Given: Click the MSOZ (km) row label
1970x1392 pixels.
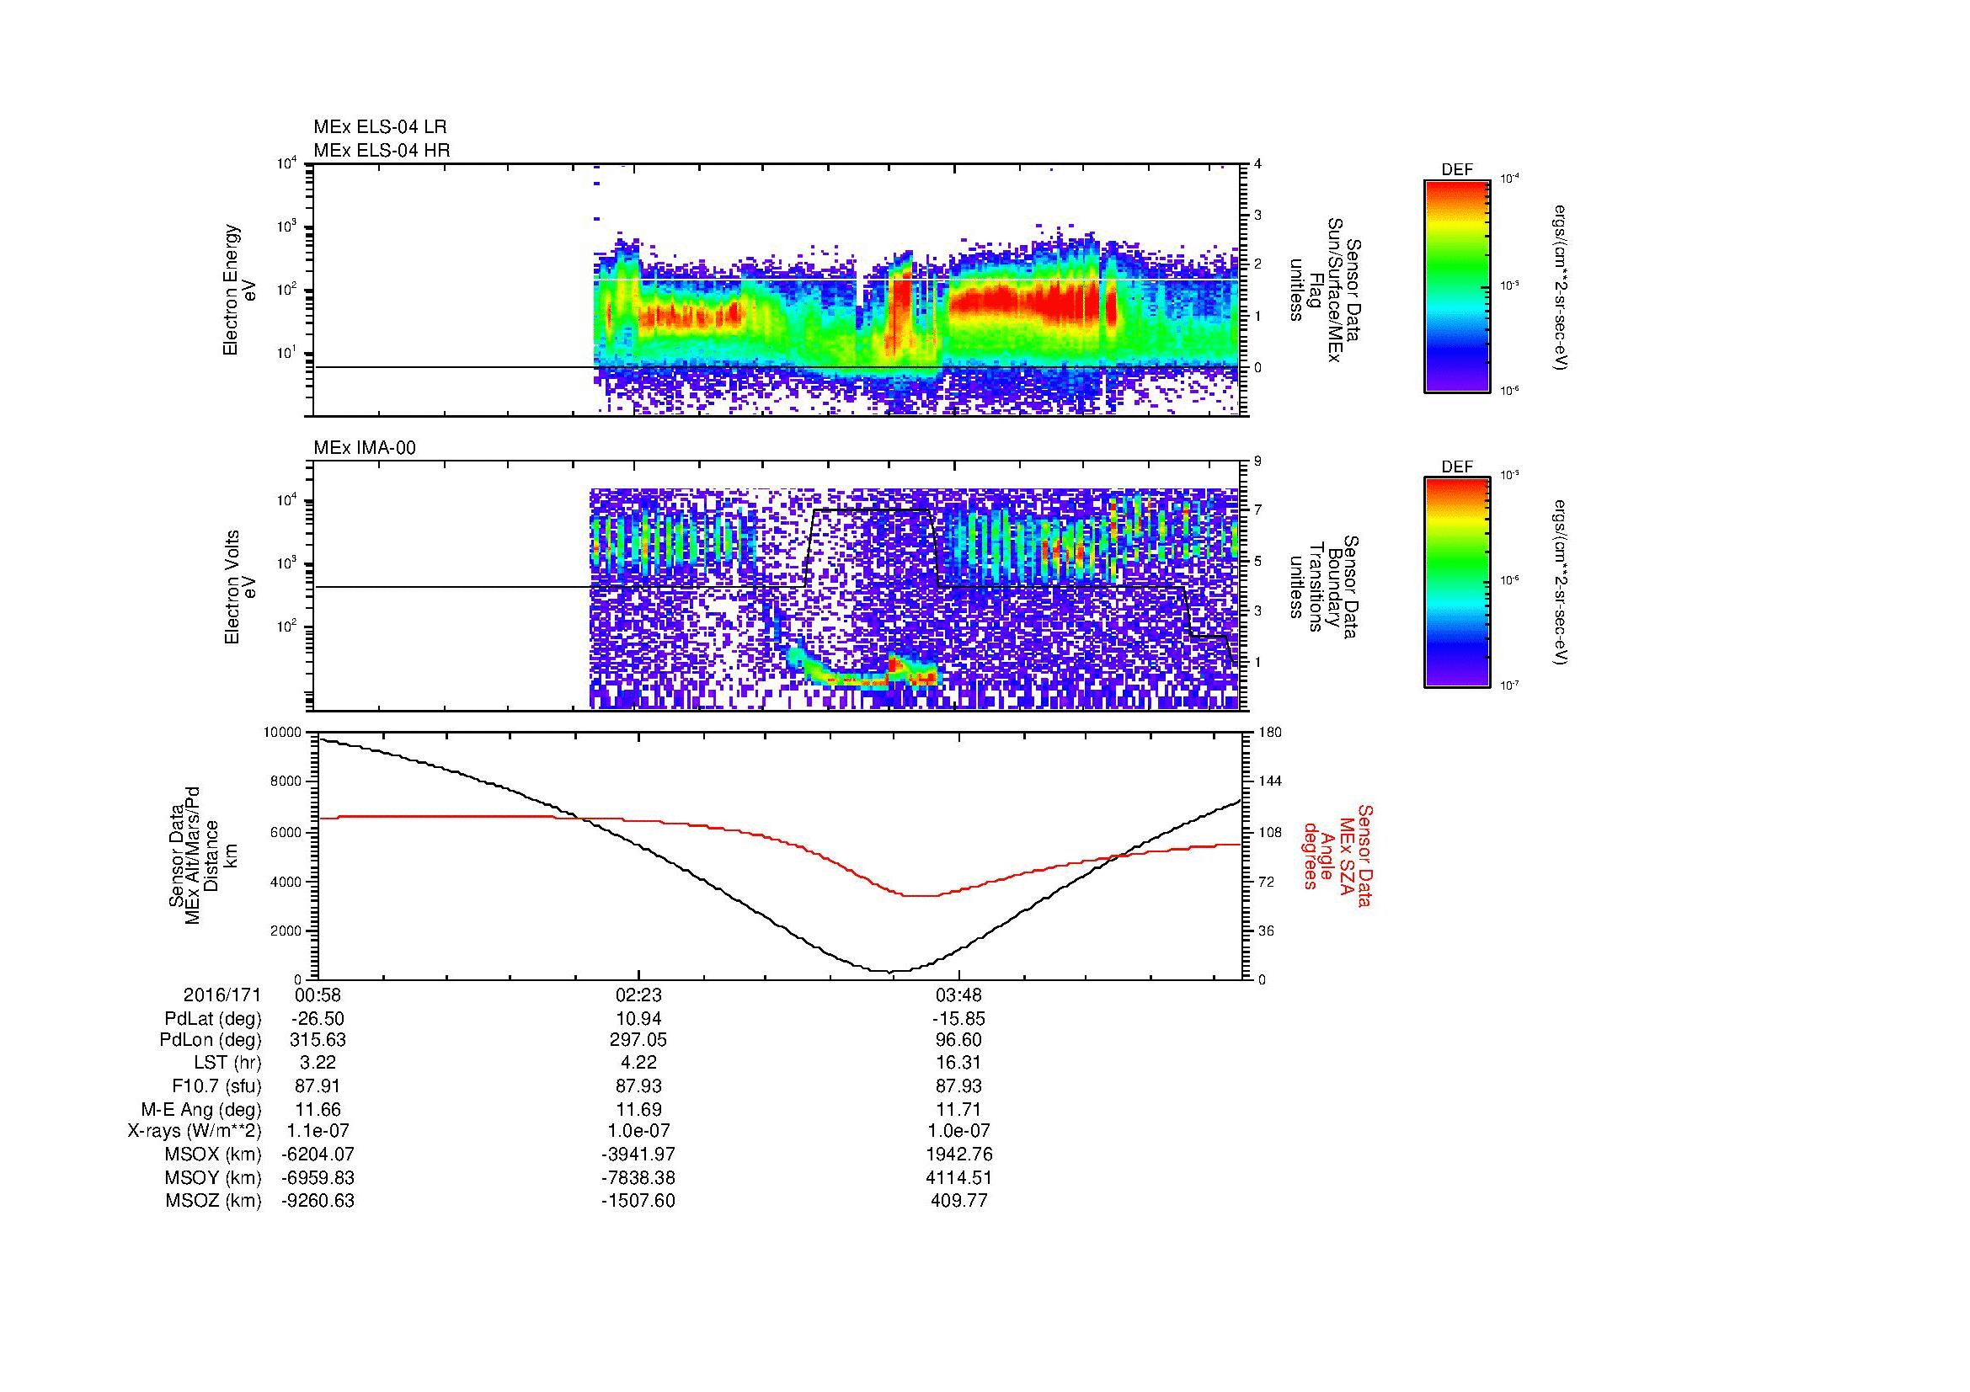Looking at the screenshot, I should (x=213, y=1201).
